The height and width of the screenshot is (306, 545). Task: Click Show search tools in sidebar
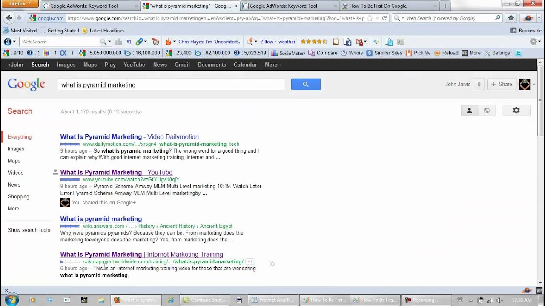[x=29, y=230]
